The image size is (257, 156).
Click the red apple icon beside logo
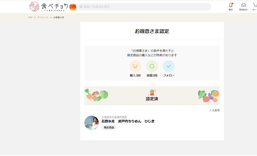tap(73, 7)
